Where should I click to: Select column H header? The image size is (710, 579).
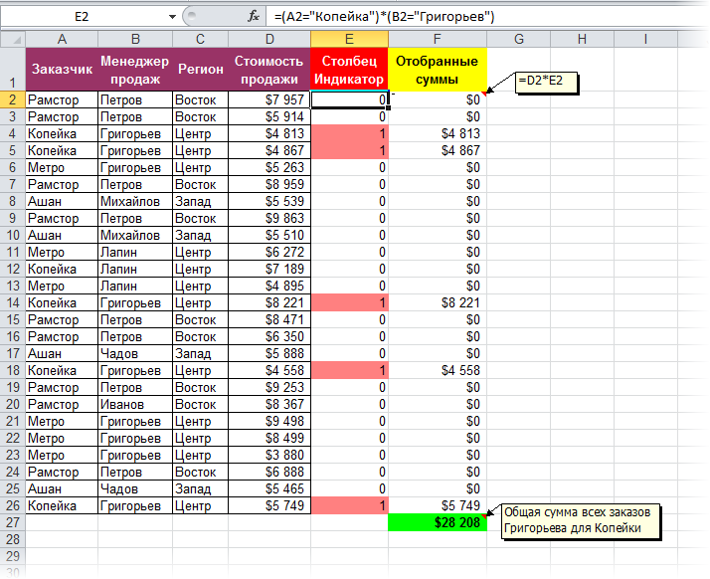tap(582, 39)
